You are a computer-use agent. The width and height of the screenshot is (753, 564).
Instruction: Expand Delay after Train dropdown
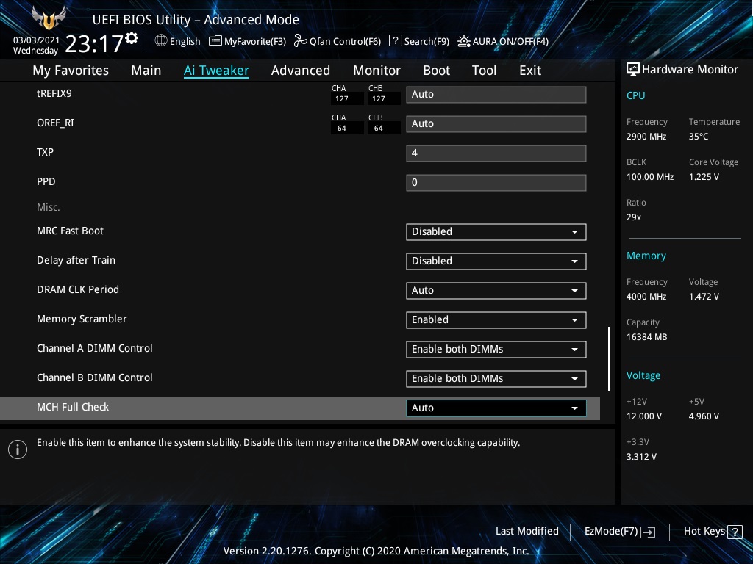coord(496,261)
